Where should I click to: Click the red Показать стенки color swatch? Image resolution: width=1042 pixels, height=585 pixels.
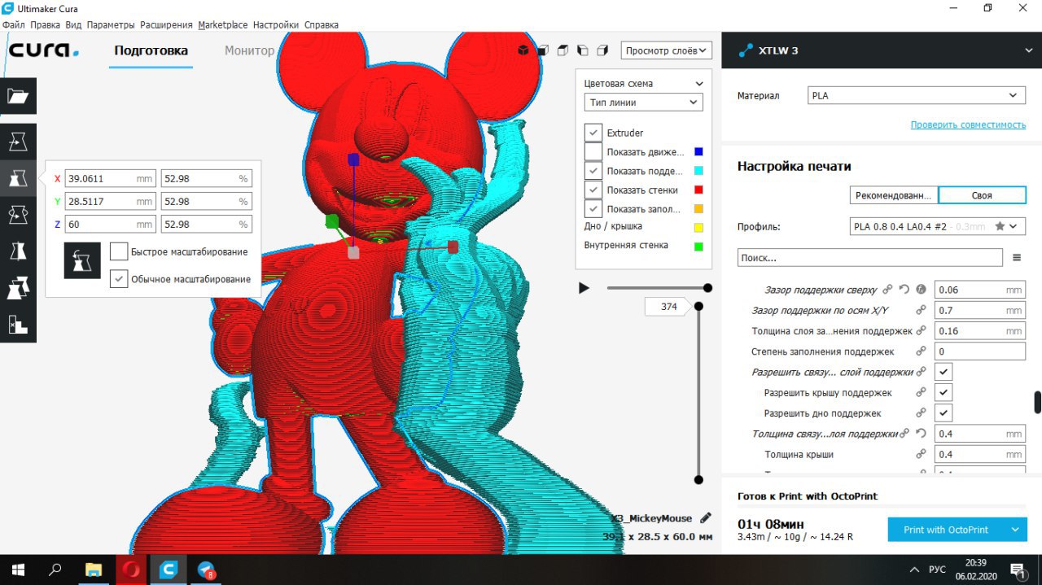[698, 190]
